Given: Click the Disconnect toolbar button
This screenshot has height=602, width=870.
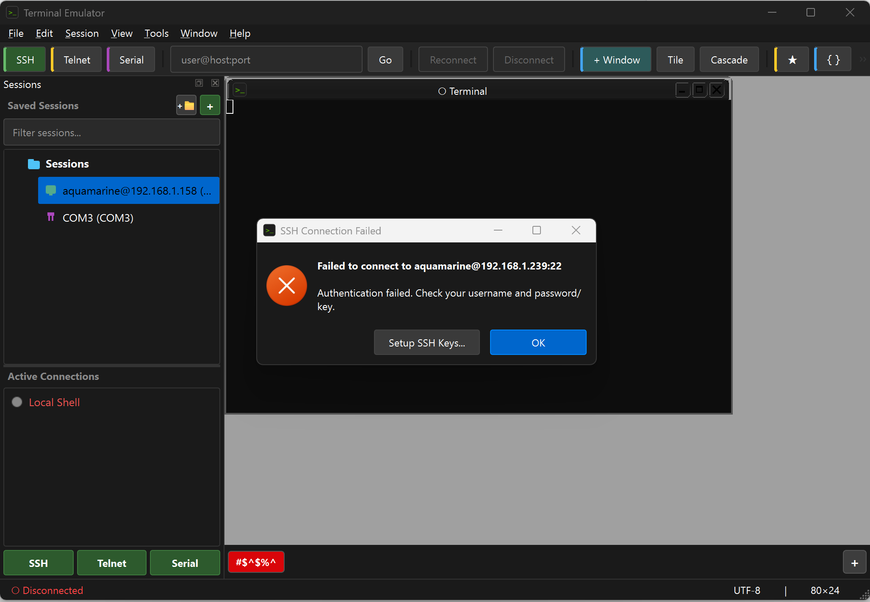Looking at the screenshot, I should point(529,60).
